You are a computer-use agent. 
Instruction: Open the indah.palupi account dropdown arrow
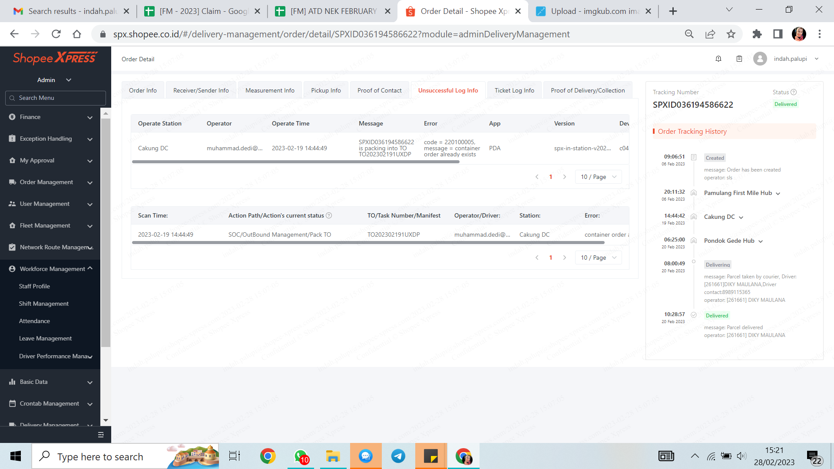point(817,59)
